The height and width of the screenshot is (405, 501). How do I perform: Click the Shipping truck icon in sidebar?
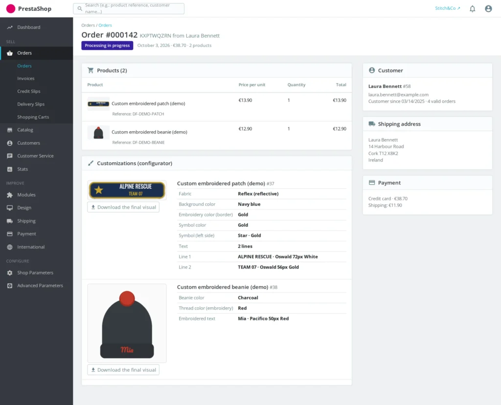(x=10, y=221)
